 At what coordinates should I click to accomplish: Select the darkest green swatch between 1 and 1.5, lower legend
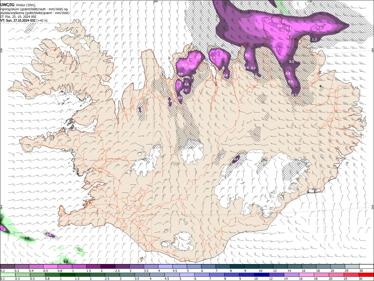tap(67, 275)
